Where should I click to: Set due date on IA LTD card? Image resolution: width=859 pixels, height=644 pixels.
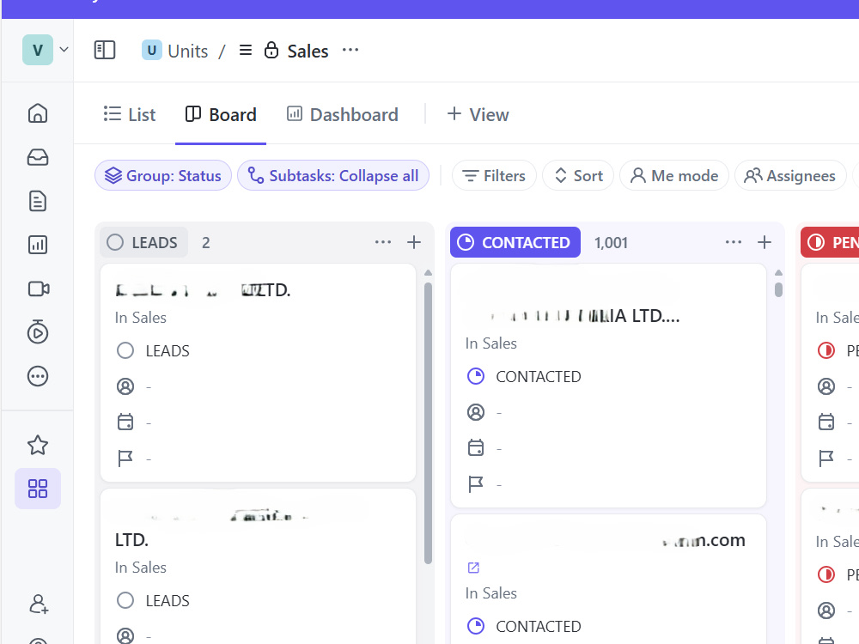pos(476,448)
